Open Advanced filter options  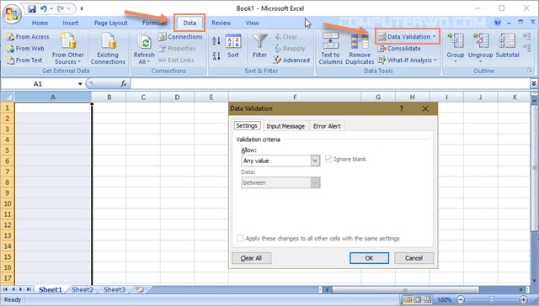point(292,60)
